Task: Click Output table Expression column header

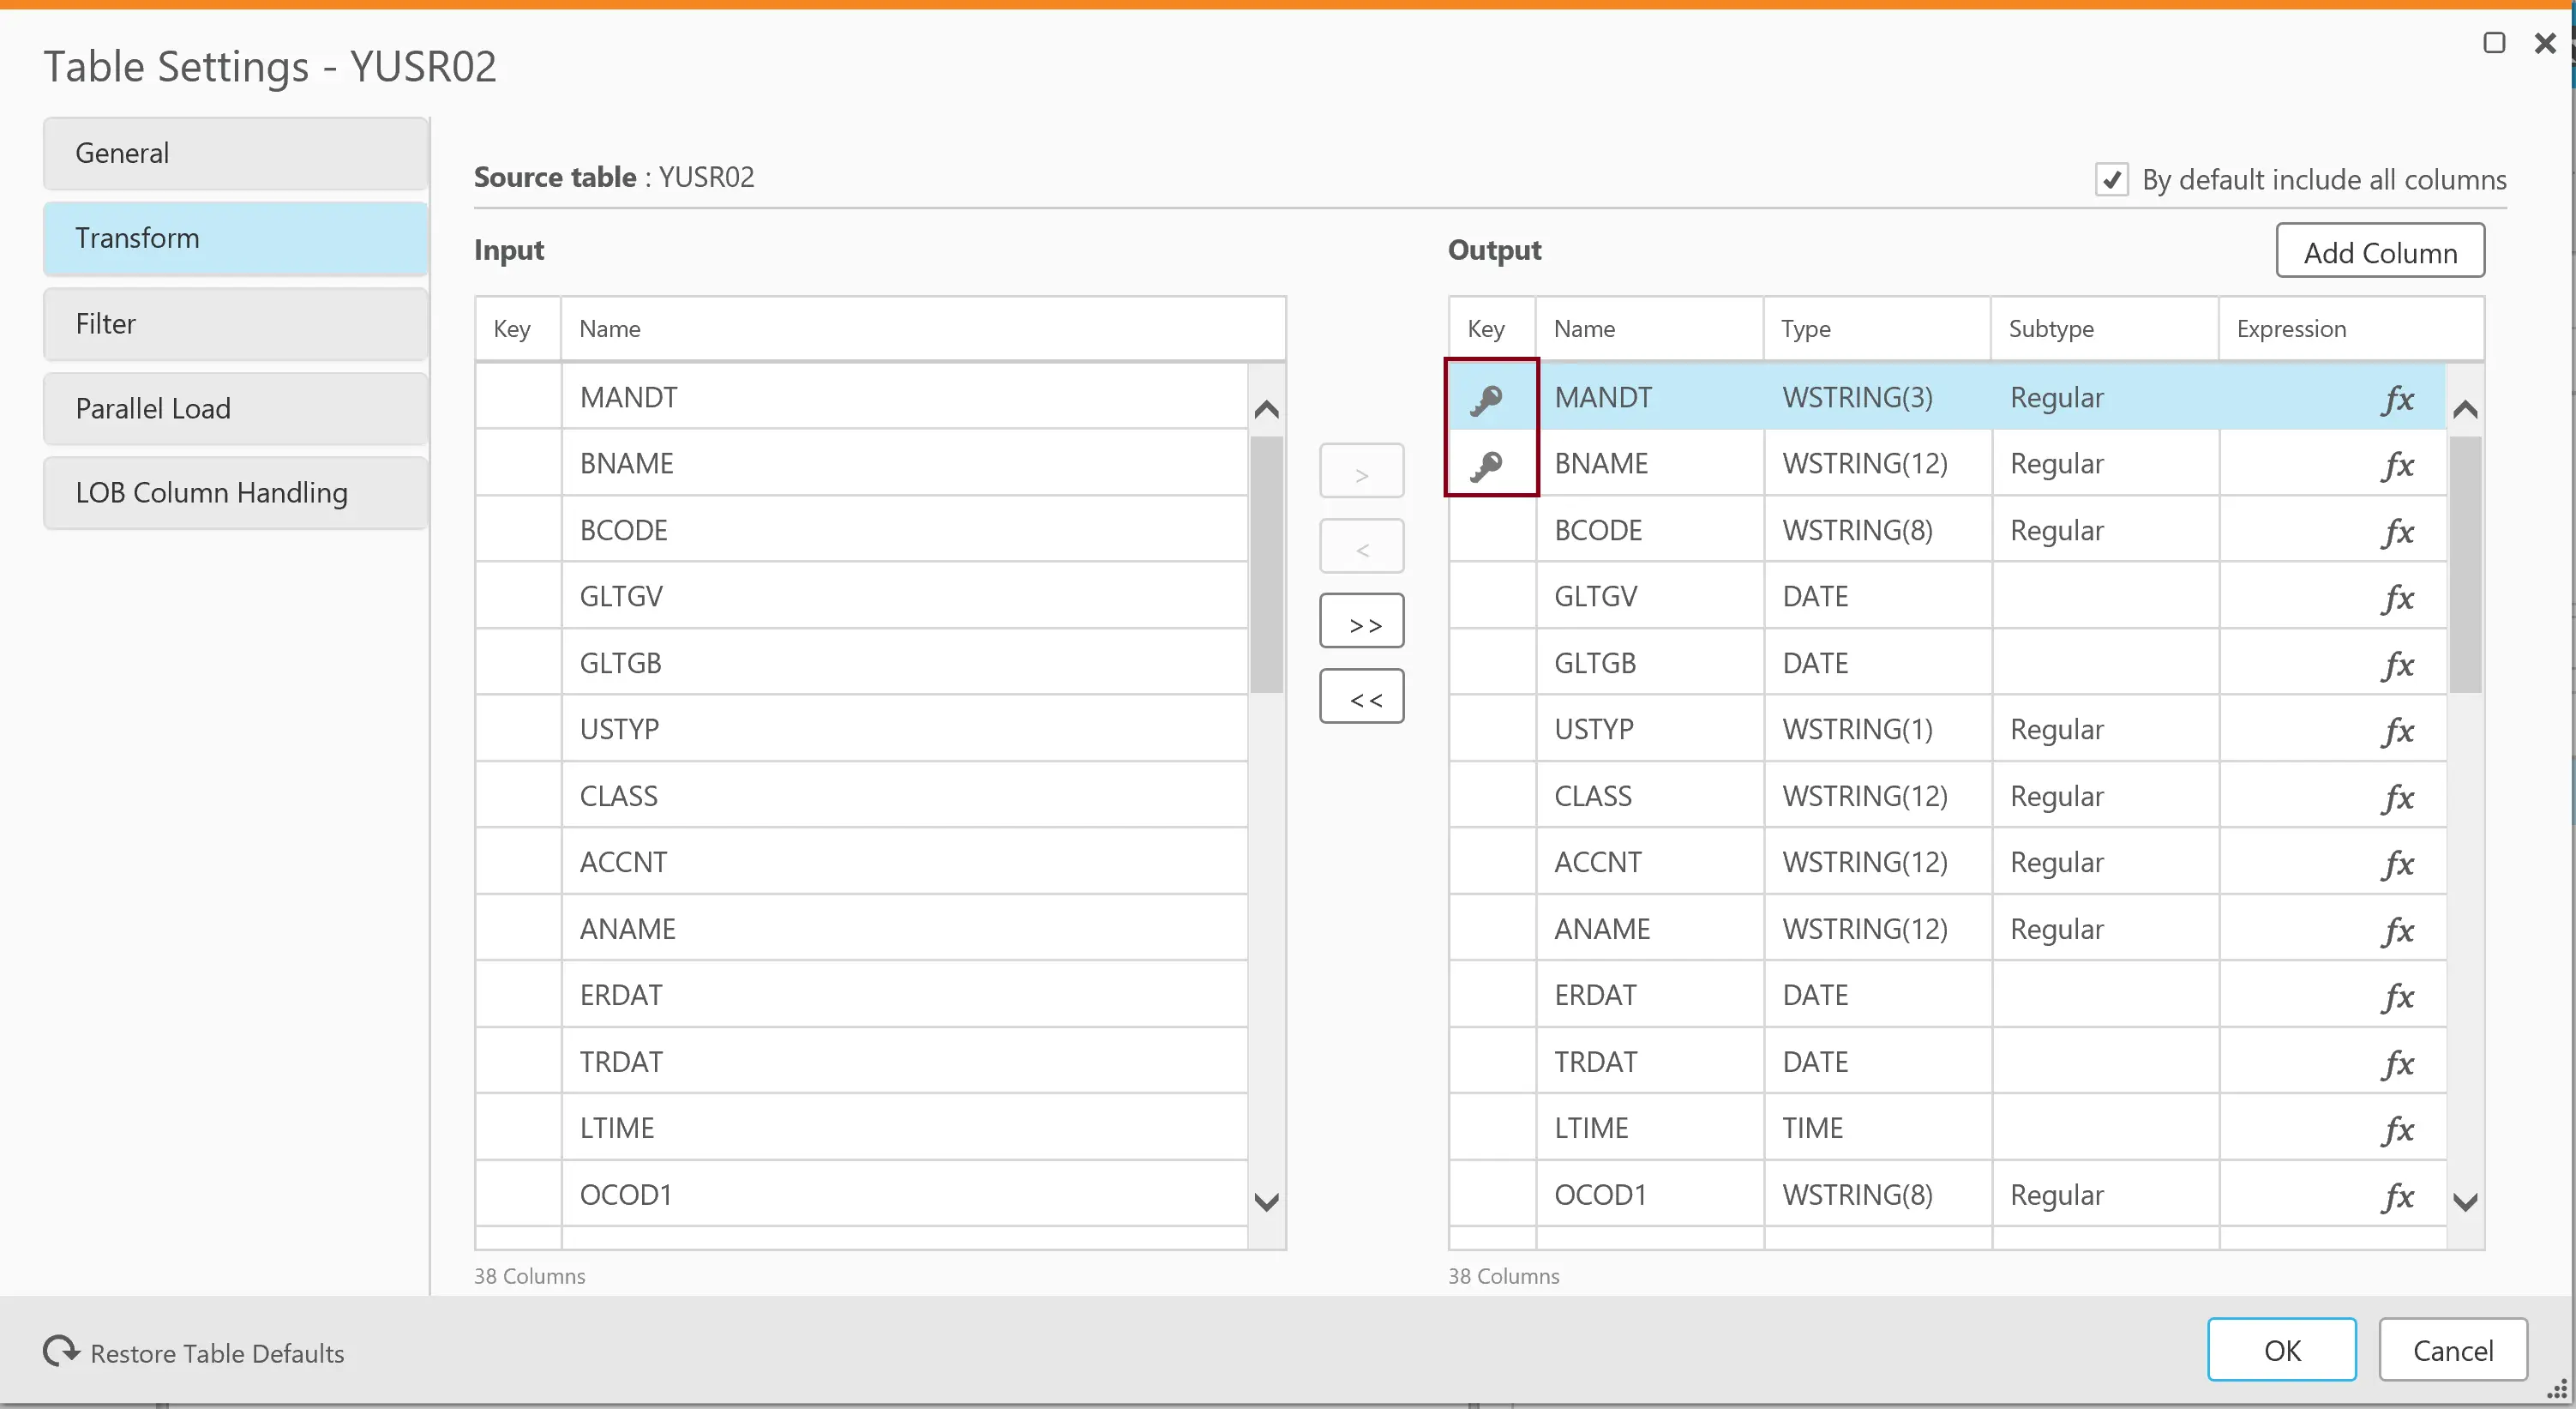Action: 2351,329
